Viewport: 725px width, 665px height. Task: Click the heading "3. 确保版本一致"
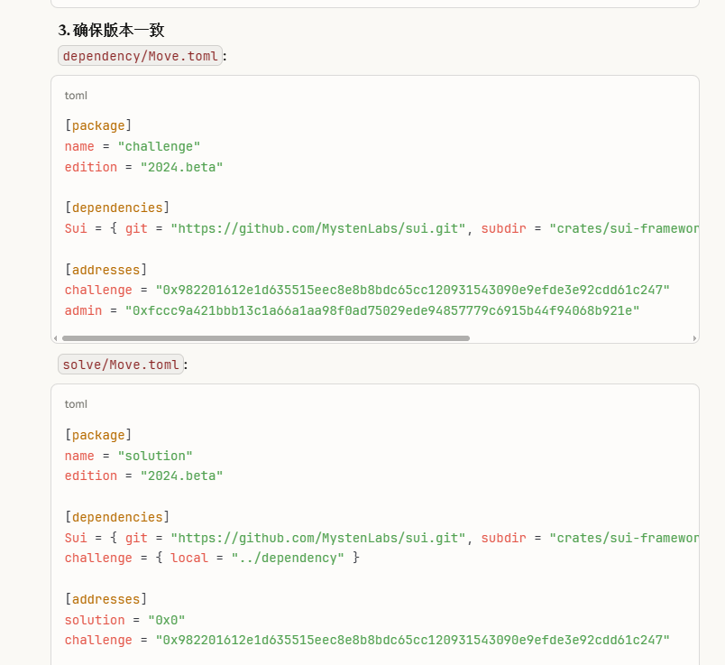click(111, 30)
